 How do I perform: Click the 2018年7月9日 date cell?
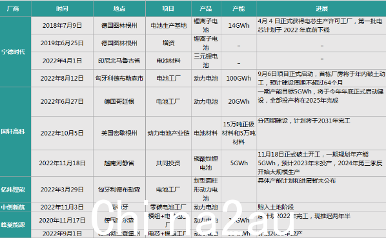pos(62,26)
